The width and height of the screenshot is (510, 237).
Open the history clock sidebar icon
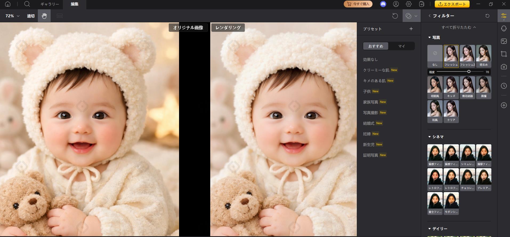(504, 86)
